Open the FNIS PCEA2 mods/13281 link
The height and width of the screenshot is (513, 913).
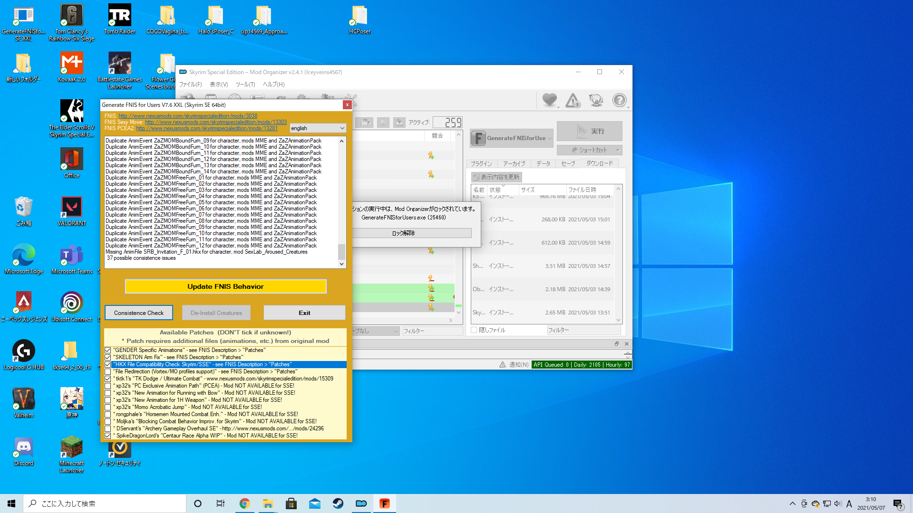(x=207, y=128)
